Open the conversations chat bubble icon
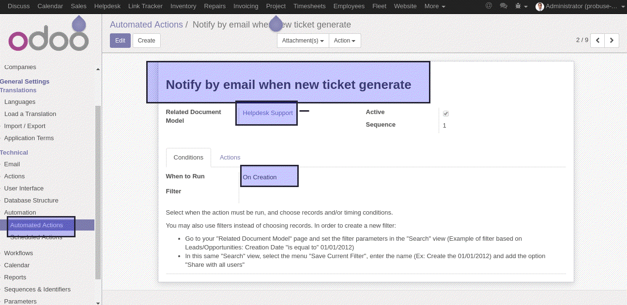 (x=504, y=6)
